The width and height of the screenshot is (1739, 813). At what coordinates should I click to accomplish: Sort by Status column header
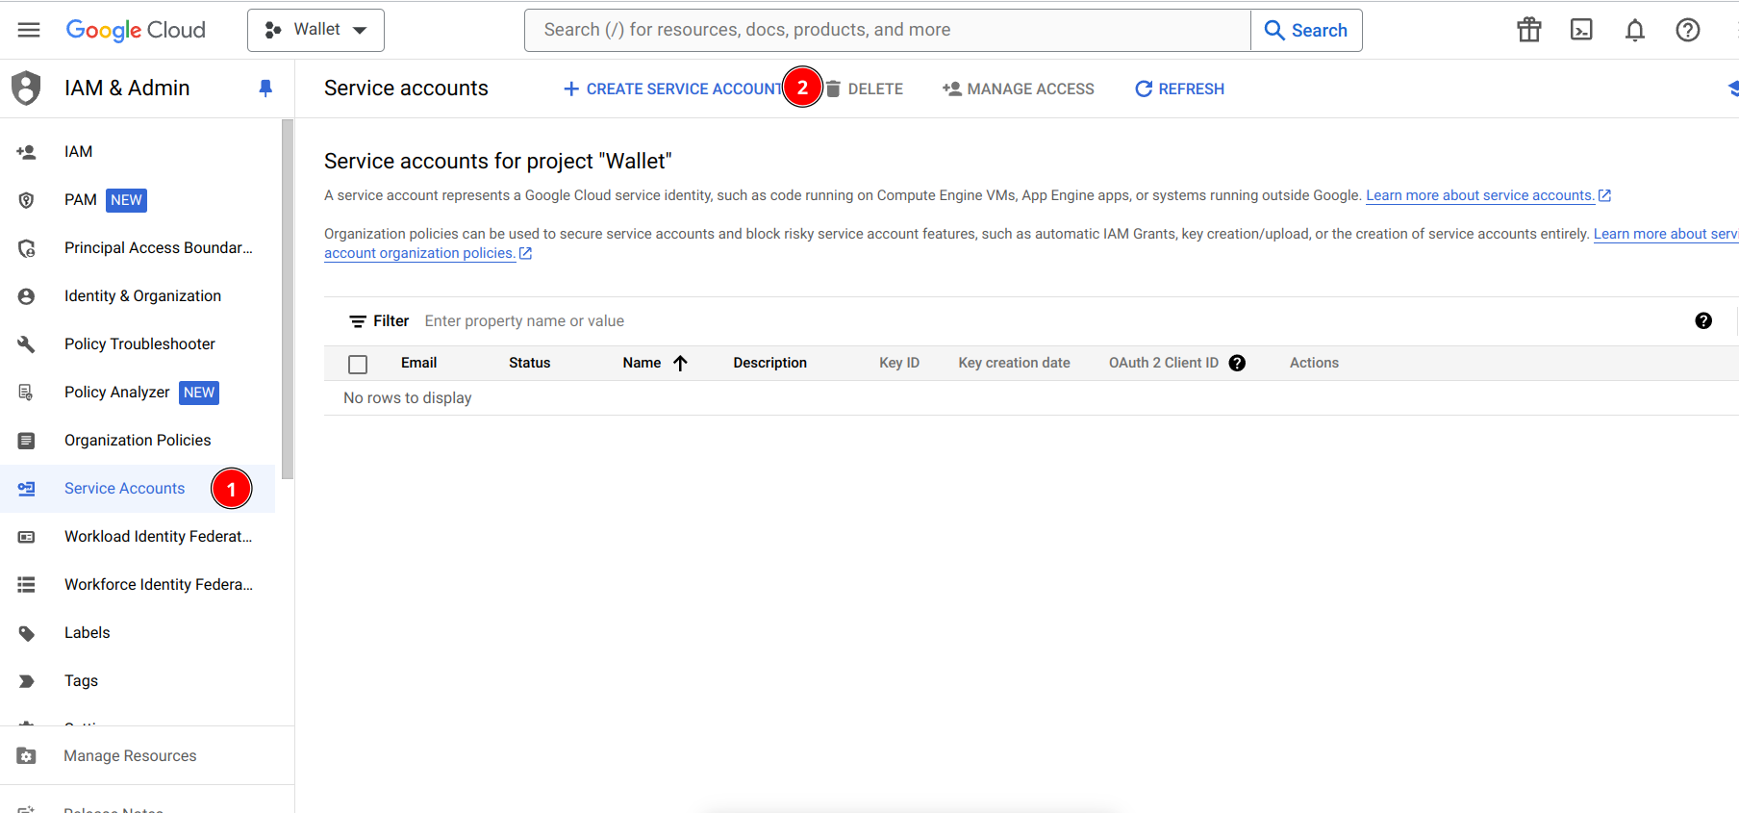(x=530, y=363)
